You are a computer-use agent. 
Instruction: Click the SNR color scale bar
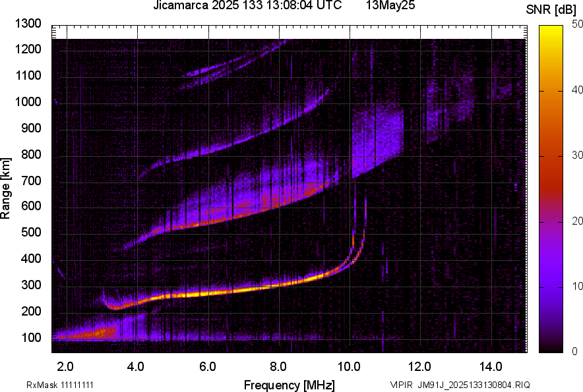(x=551, y=189)
